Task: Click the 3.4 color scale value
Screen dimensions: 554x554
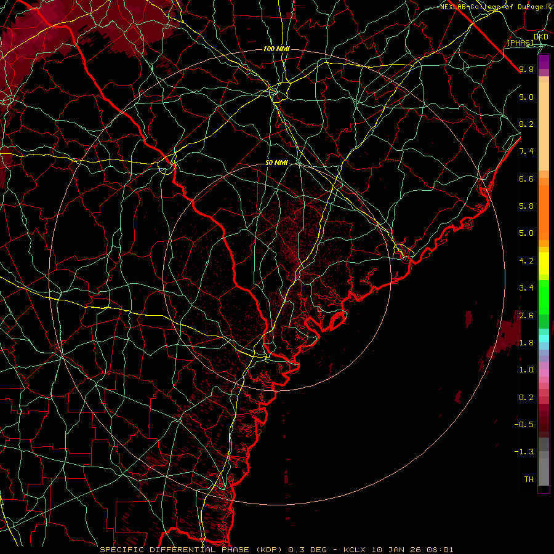Action: point(526,288)
